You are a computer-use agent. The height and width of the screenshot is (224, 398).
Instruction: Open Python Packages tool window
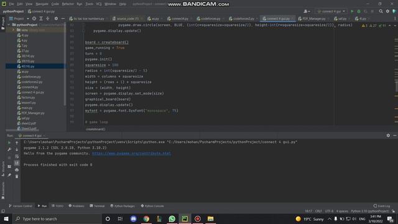point(123,206)
